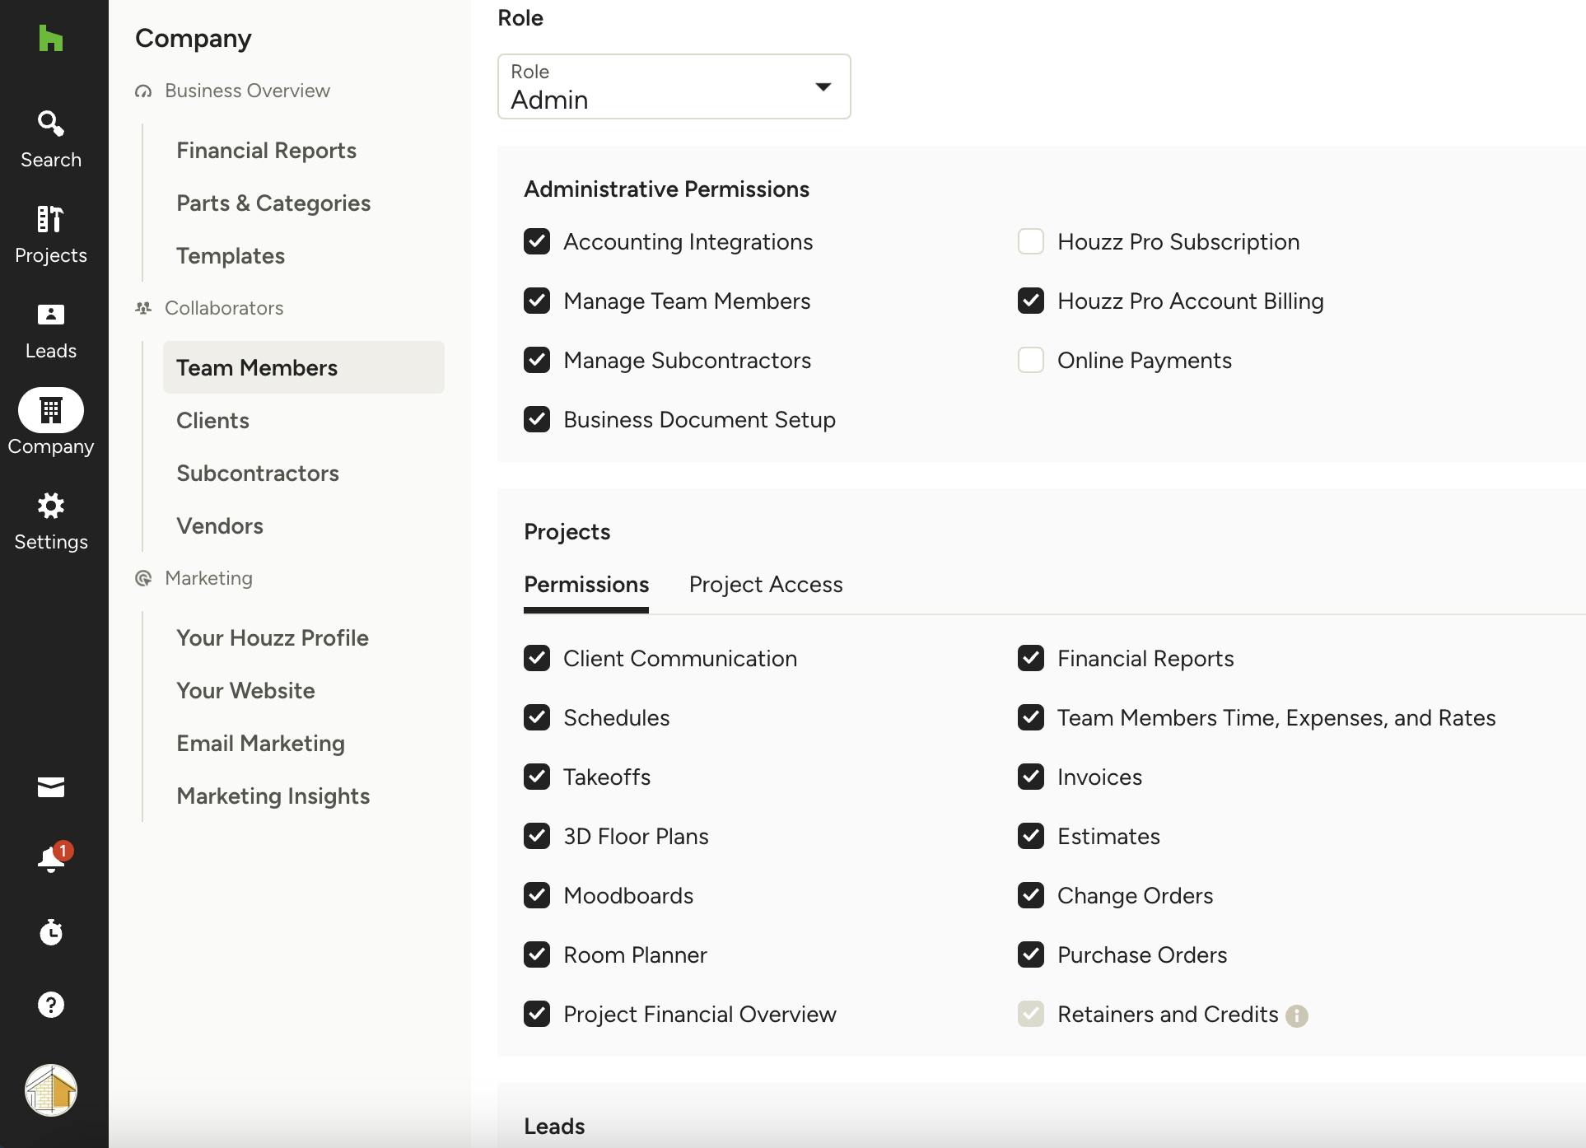Toggle the Invoices checkbox

[x=1031, y=777]
